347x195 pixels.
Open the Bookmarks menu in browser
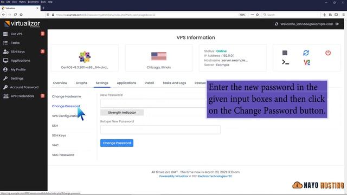(33, 2)
